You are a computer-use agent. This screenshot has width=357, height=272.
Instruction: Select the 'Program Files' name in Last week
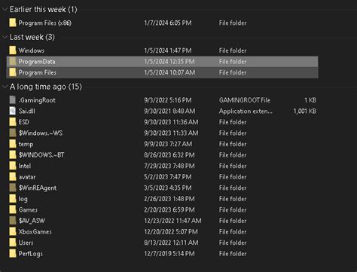tap(38, 72)
